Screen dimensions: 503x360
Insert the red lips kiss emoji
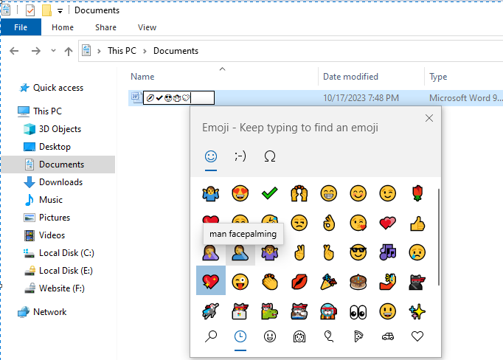tap(299, 282)
